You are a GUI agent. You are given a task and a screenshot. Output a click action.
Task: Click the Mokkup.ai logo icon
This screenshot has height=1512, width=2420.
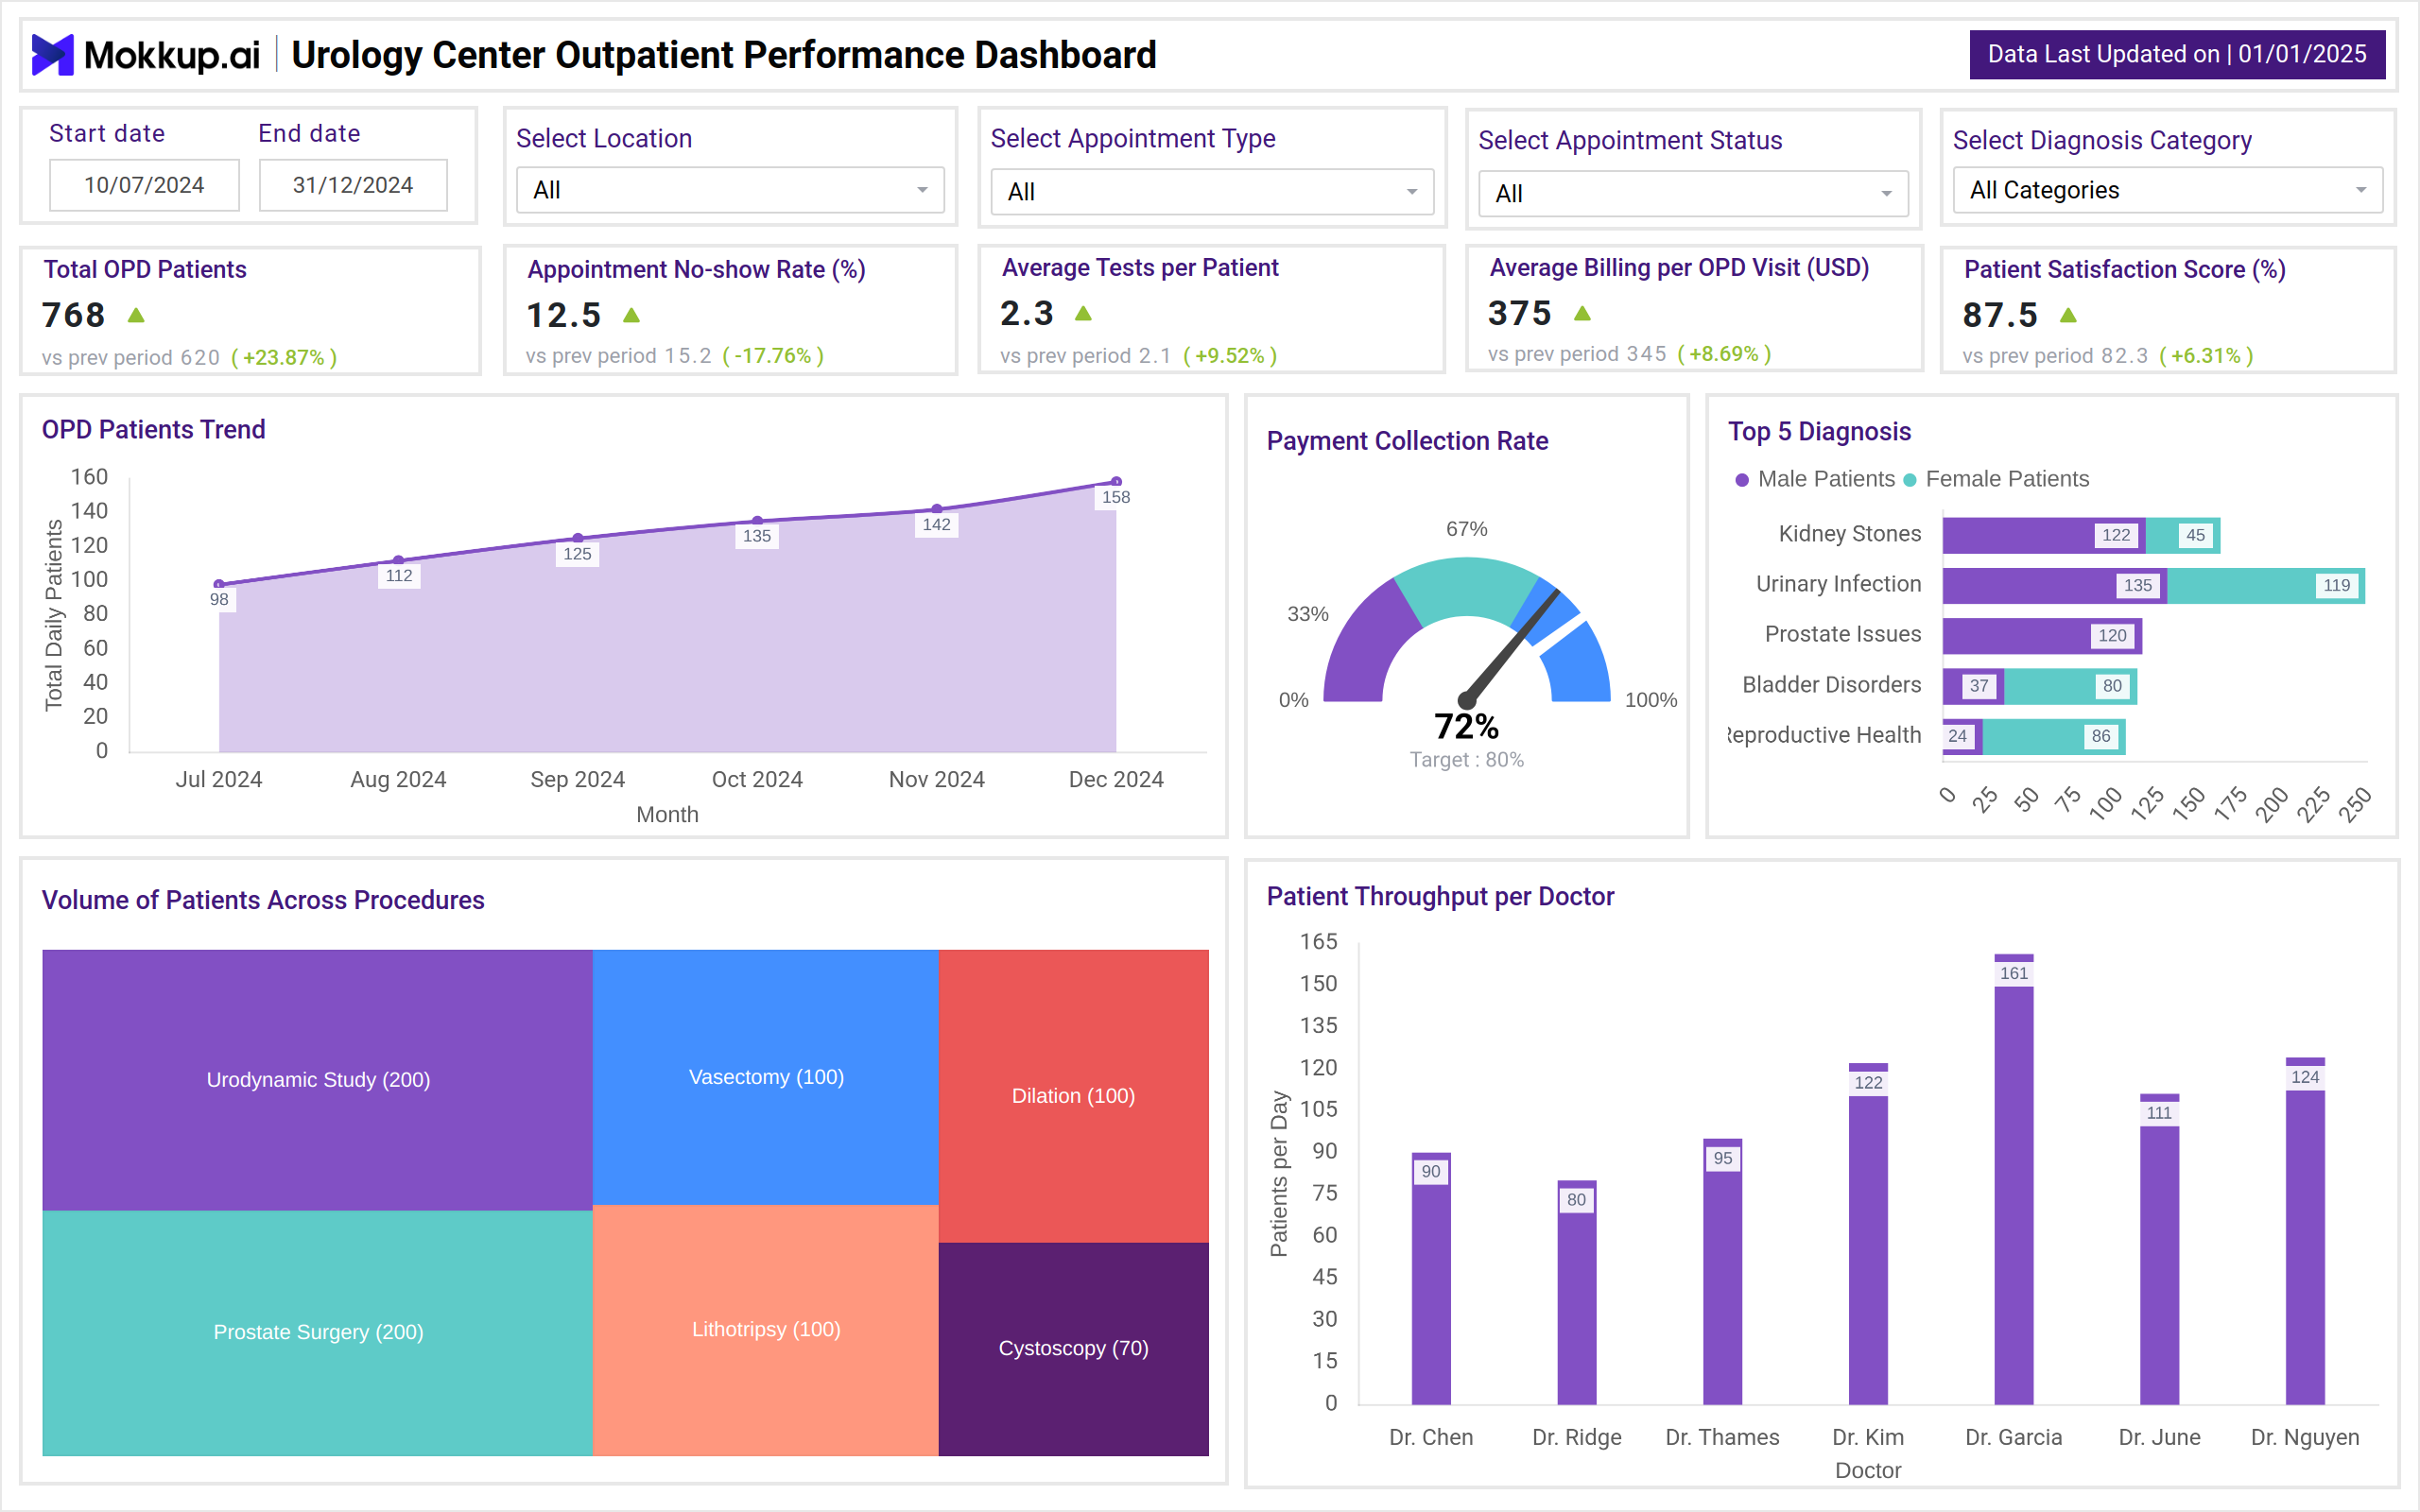(52, 54)
